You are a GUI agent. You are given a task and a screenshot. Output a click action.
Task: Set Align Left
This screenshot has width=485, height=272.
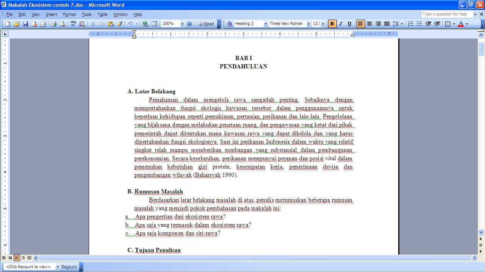361,24
